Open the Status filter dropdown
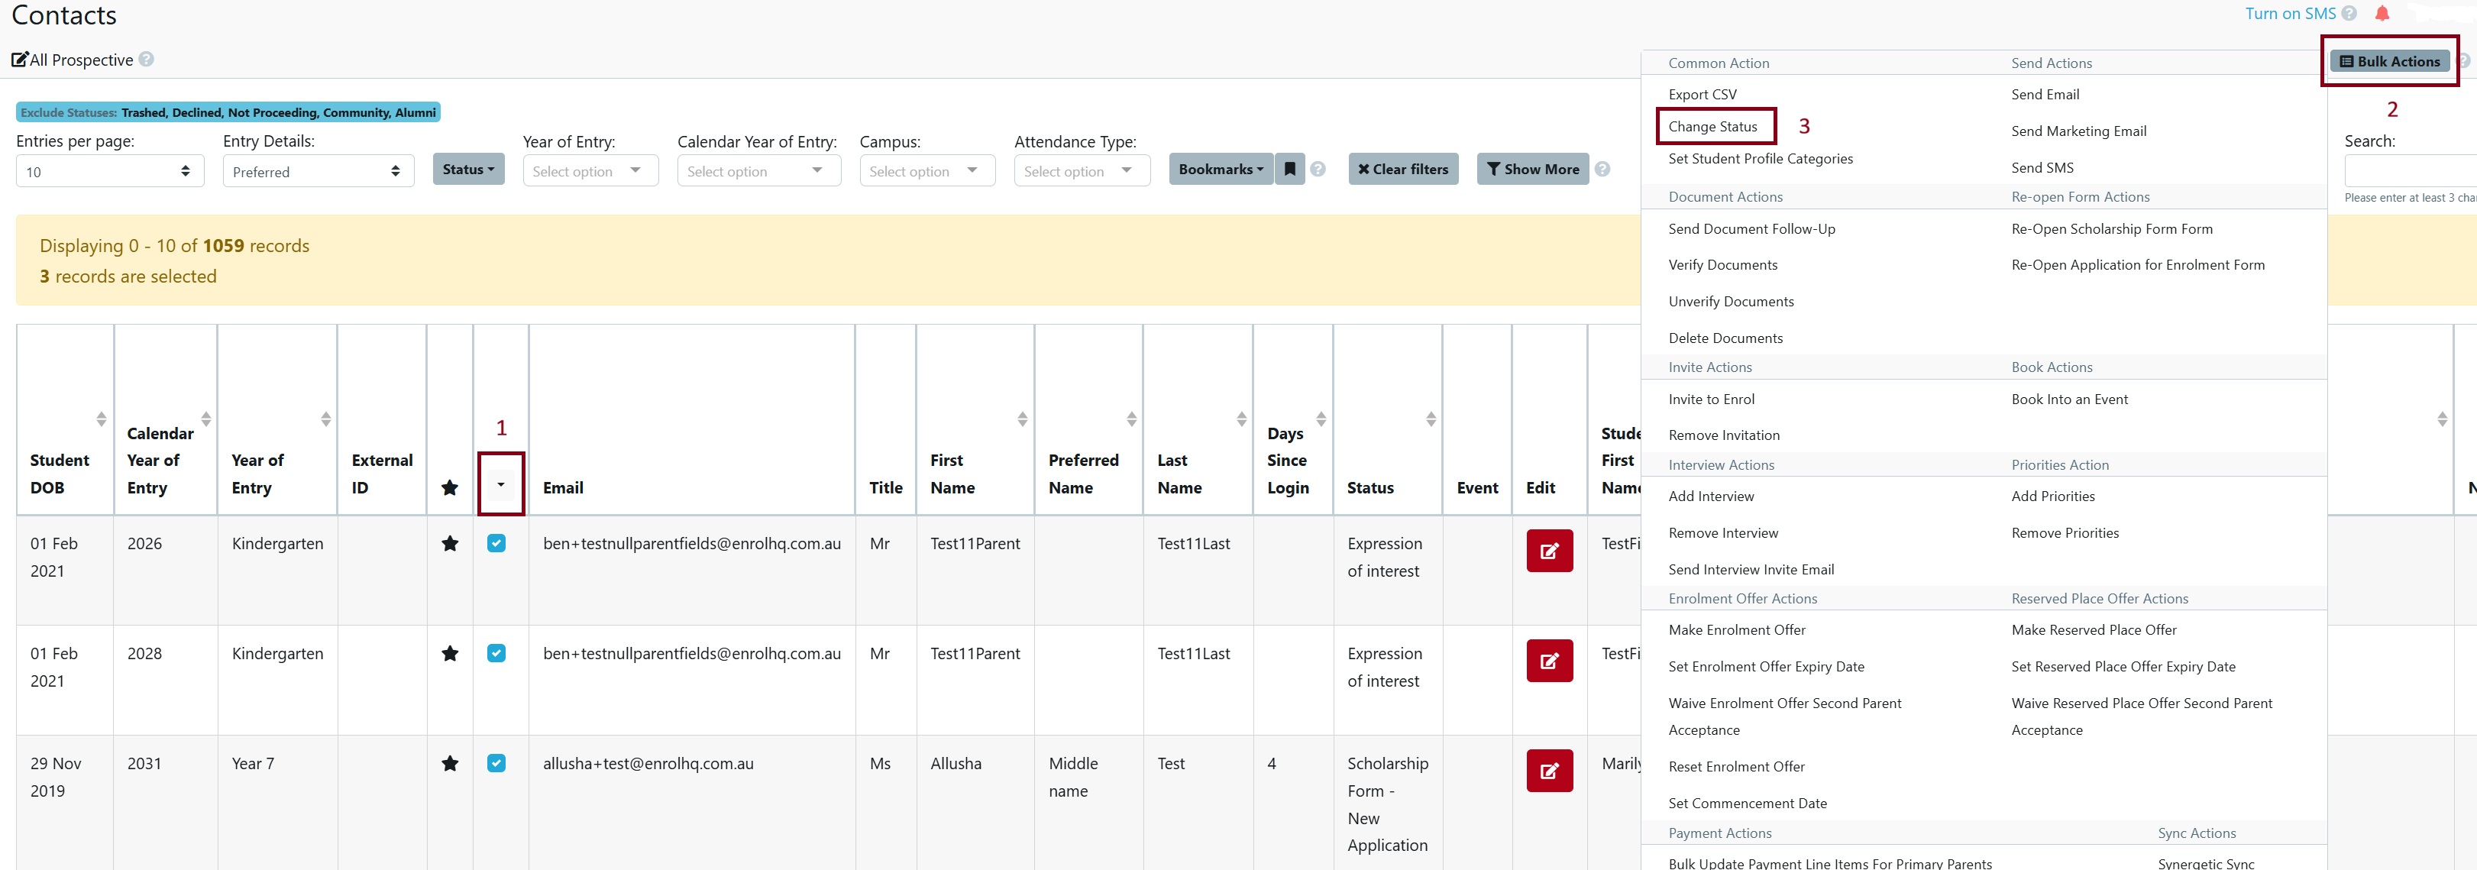This screenshot has width=2477, height=870. tap(468, 170)
